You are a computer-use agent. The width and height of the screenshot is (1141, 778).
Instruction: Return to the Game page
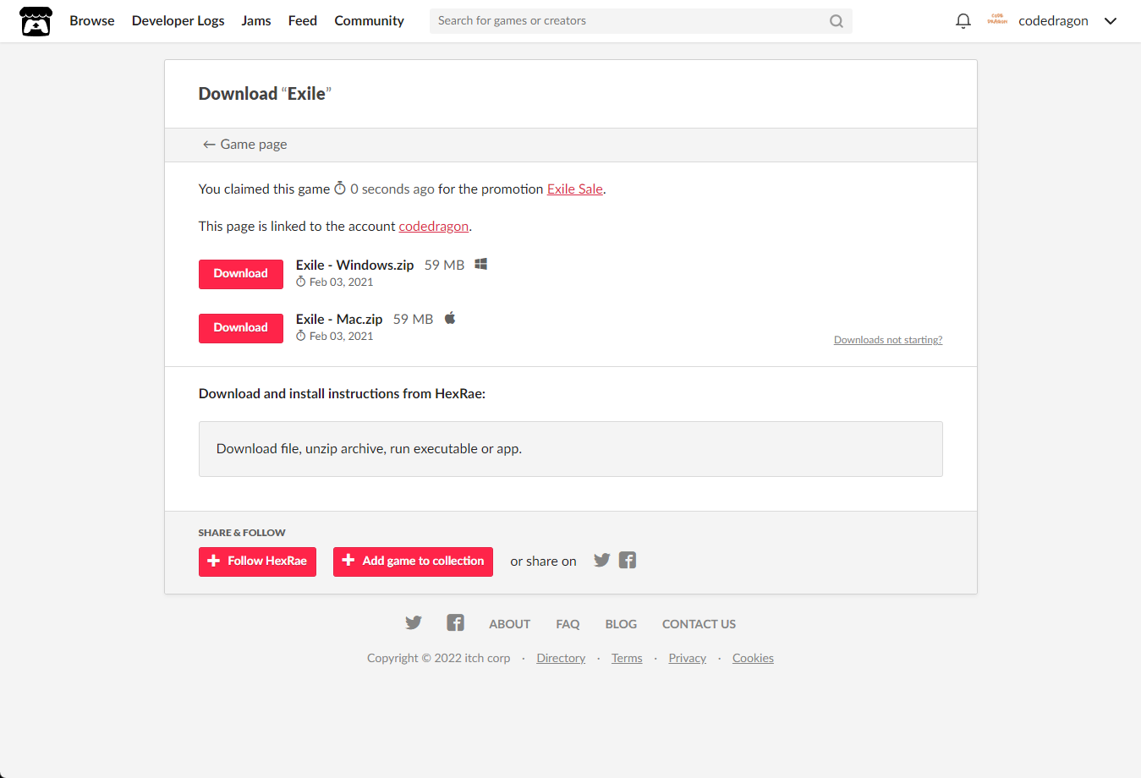244,145
